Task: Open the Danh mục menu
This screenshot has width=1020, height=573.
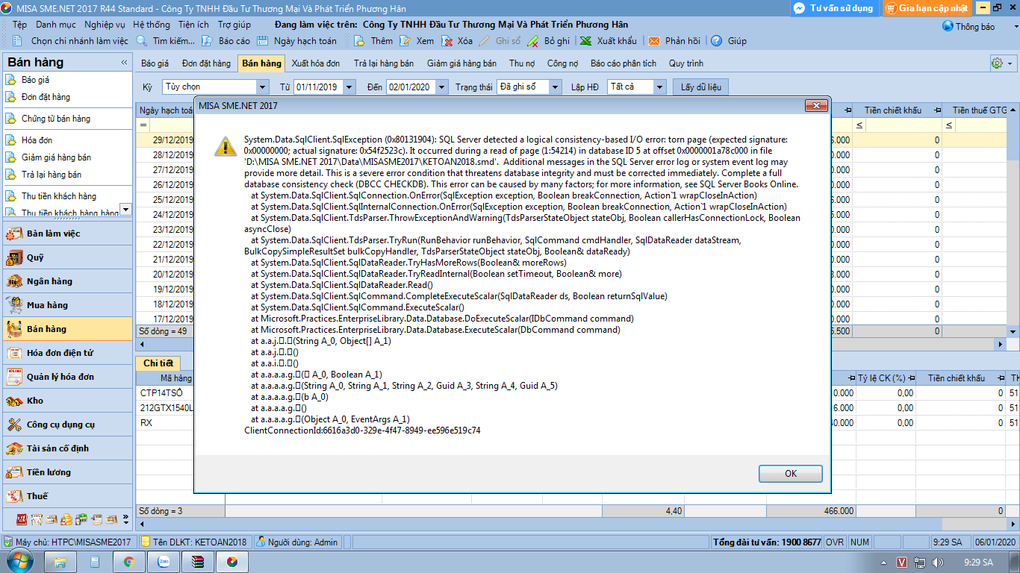Action: (55, 25)
